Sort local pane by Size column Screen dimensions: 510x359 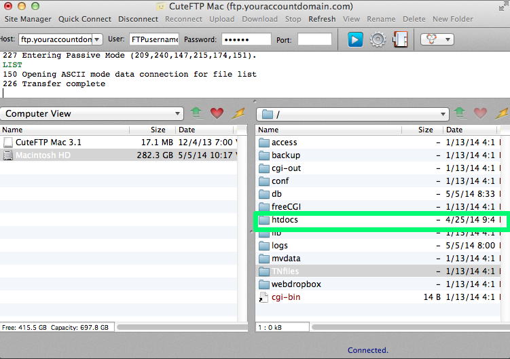click(153, 130)
